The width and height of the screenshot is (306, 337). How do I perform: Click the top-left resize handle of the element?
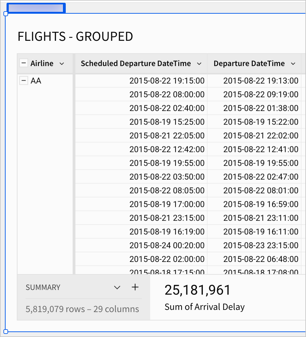coord(5,14)
